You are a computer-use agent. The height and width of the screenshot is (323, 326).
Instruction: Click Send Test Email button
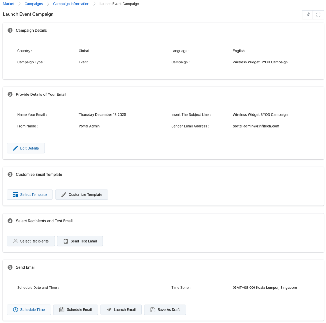click(x=80, y=241)
